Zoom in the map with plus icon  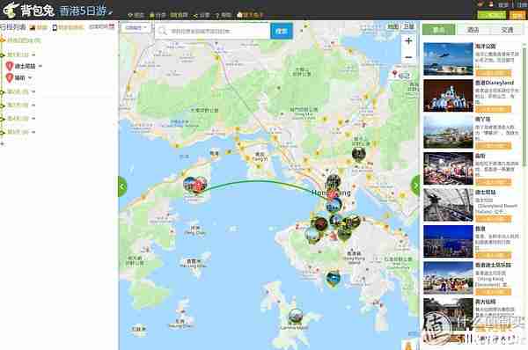pyautogui.click(x=408, y=41)
